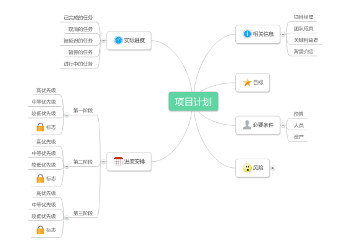Click the person icon on 必要条件
This screenshot has height=250, width=342.
[x=247, y=125]
